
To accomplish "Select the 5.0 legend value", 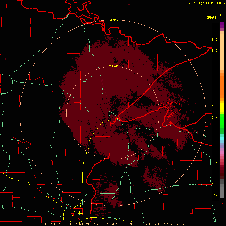I will 215,95.
